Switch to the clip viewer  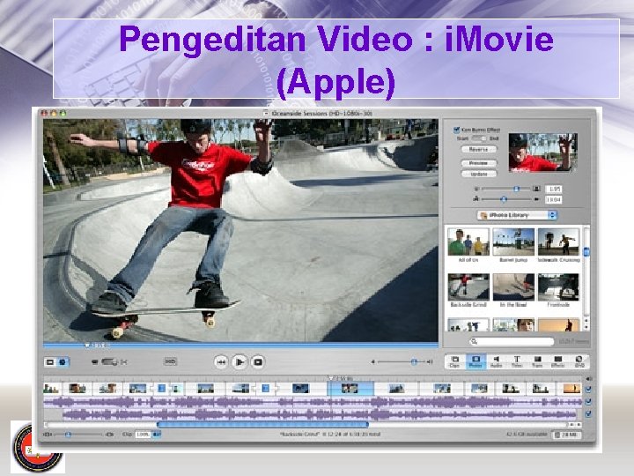(x=50, y=362)
